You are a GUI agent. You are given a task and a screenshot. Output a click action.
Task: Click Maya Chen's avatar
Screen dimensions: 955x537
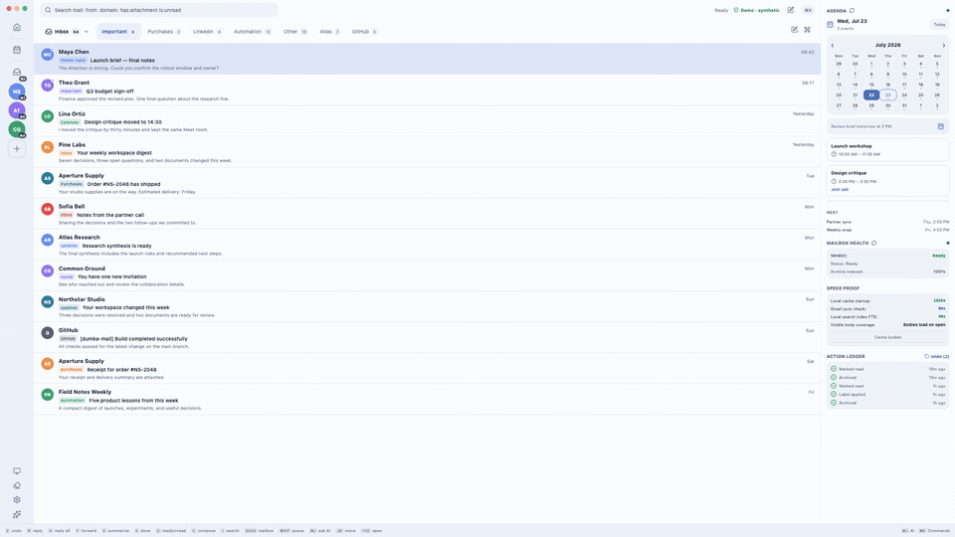click(x=48, y=55)
